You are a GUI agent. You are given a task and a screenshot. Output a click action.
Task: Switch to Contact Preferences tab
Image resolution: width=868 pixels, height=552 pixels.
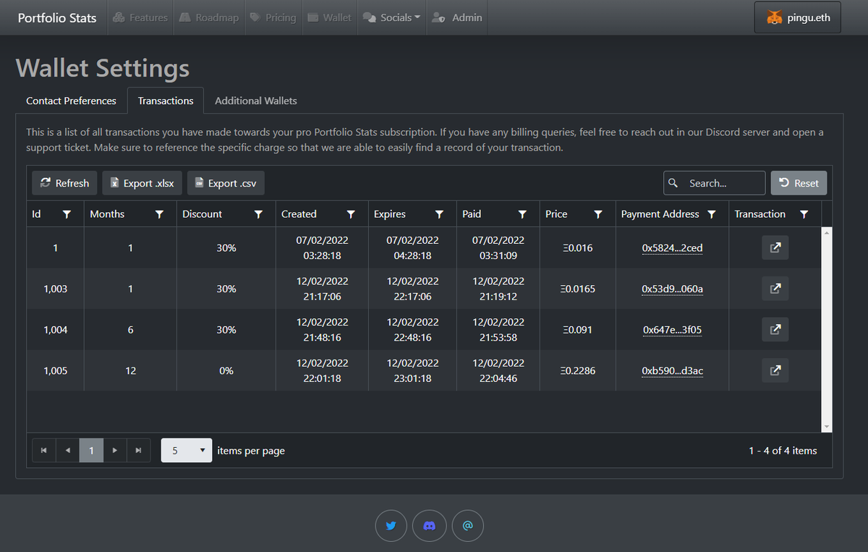click(x=71, y=101)
